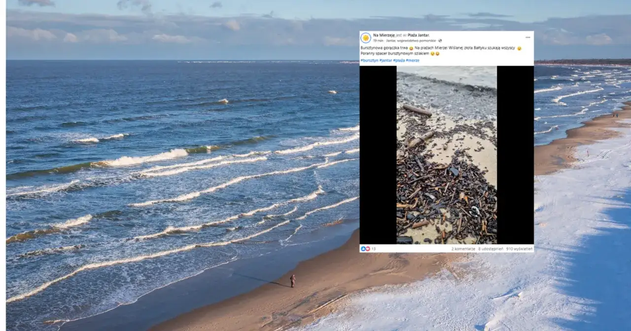Open the Na Mierzeję page name link
The image size is (631, 331).
coord(384,35)
